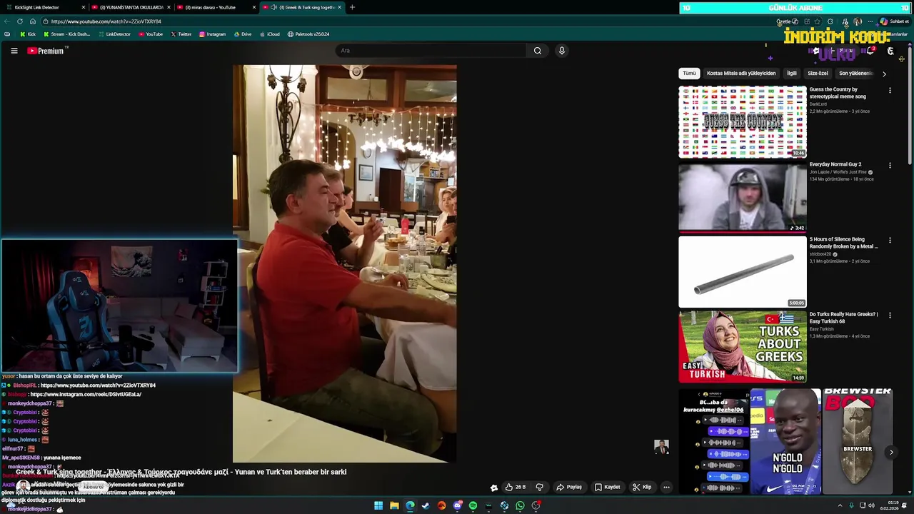Dislike the video with thumbs-down
The width and height of the screenshot is (914, 514).
[x=540, y=488]
